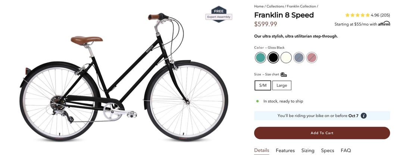The width and height of the screenshot is (403, 155).
Task: Click the star rating icons
Action: click(x=357, y=15)
